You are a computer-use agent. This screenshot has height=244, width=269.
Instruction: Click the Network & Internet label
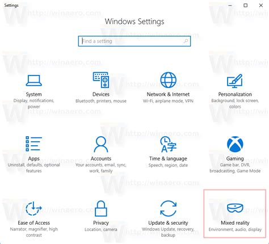168,94
